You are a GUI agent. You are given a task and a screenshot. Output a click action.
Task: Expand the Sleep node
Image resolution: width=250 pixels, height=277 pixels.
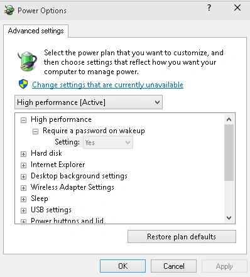(x=23, y=199)
